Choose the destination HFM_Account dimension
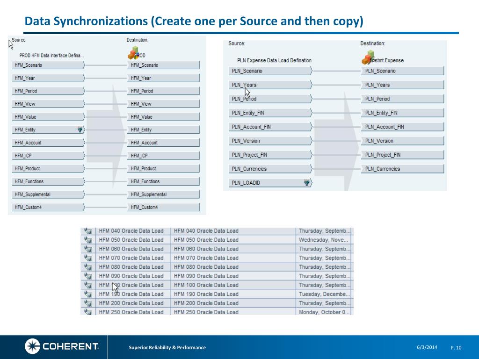The height and width of the screenshot is (359, 479). pyautogui.click(x=163, y=143)
